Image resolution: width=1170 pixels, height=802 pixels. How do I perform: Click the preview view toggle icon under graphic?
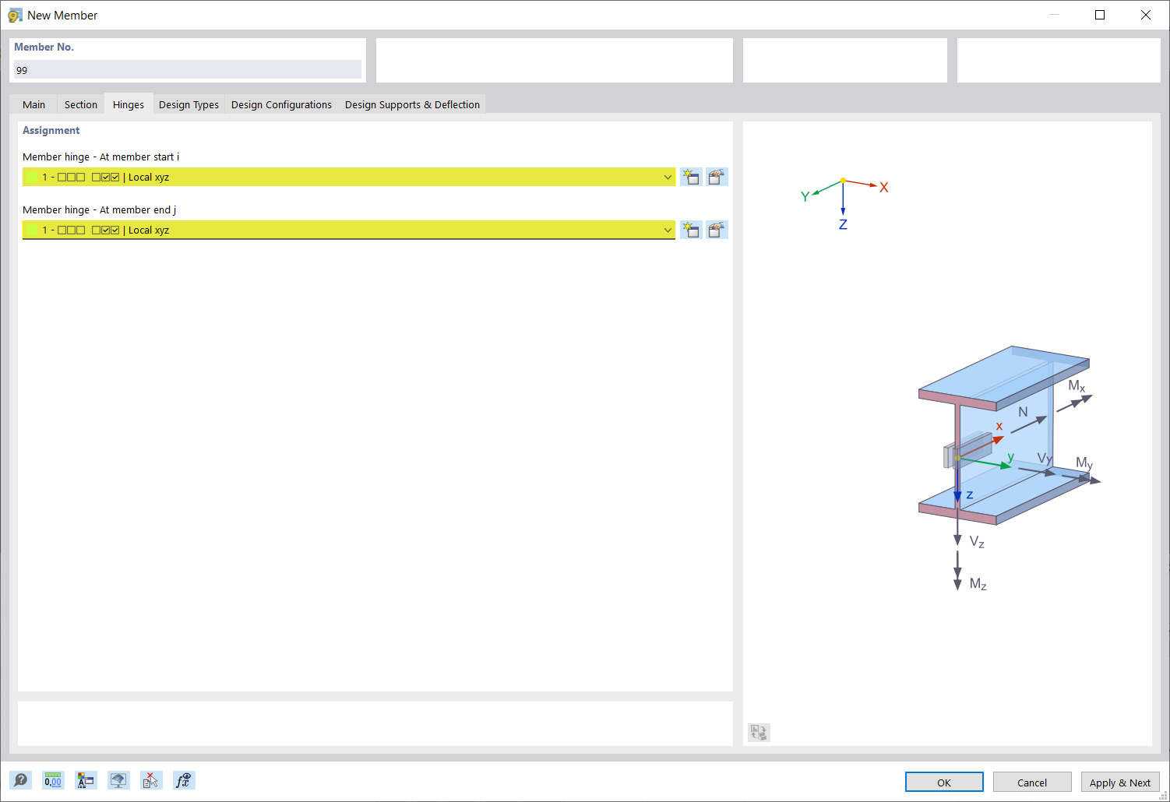(x=759, y=732)
